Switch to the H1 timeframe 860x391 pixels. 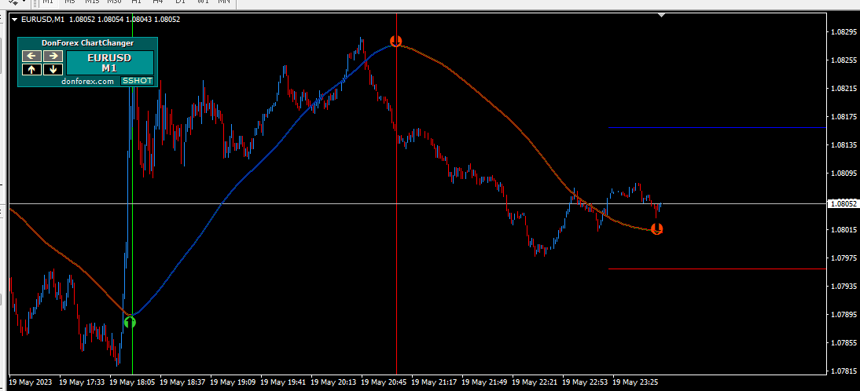pos(137,2)
